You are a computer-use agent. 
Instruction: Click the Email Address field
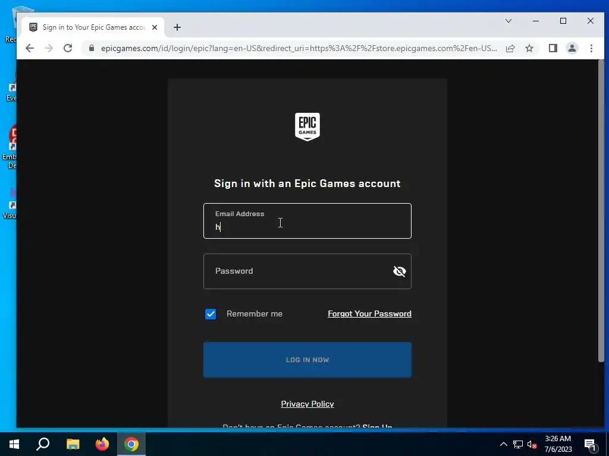pyautogui.click(x=307, y=221)
